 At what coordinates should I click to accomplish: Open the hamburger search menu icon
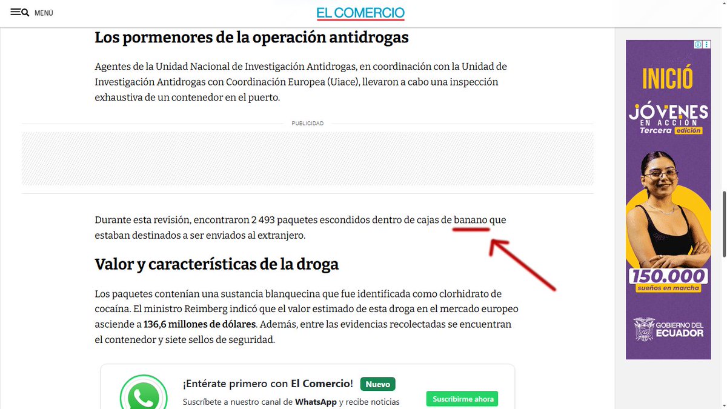coord(20,12)
